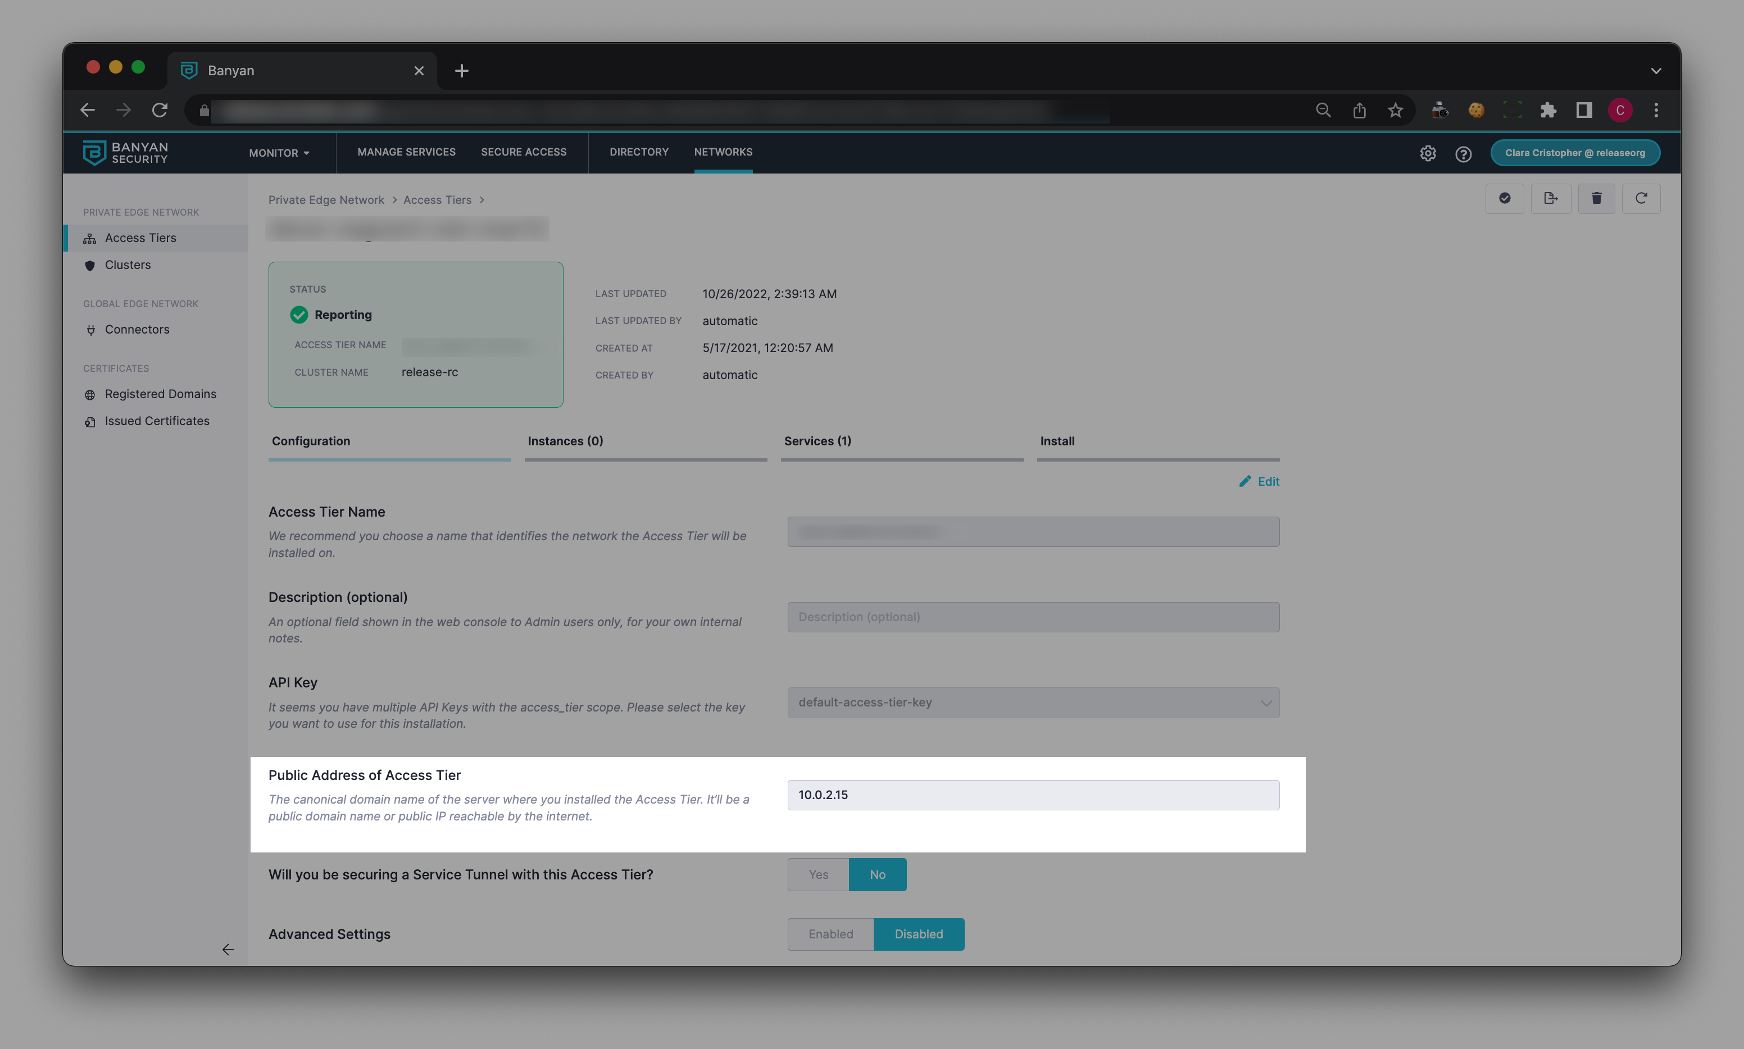Click the lock icon in the address bar
Viewport: 1744px width, 1049px height.
(205, 110)
